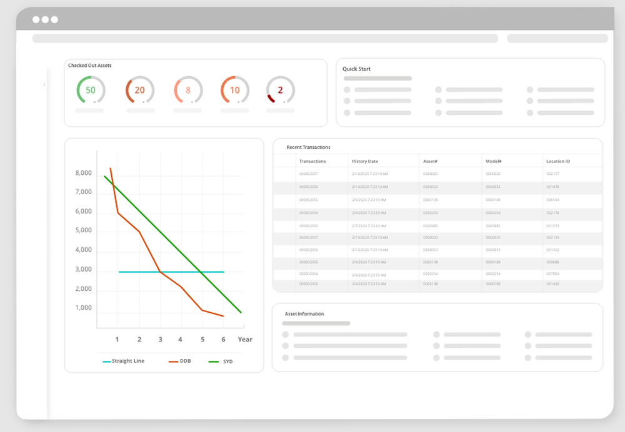Sort by the Model# column header
This screenshot has height=432, width=625.
[x=494, y=161]
